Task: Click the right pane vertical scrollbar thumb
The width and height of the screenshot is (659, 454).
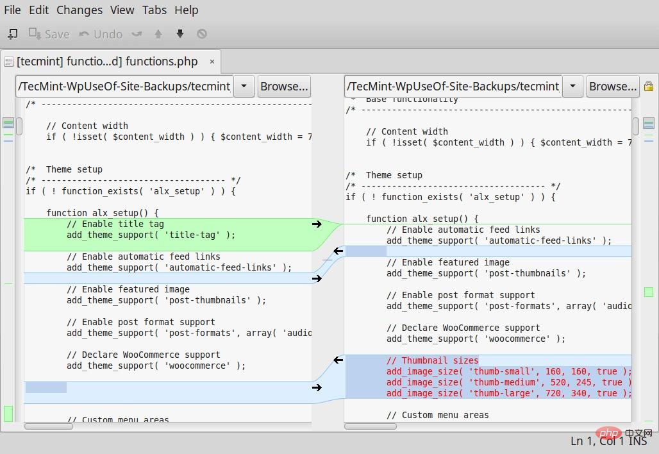Action: click(636, 126)
